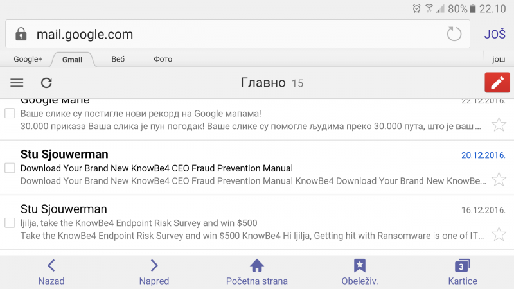Go back with Nazad button
Image resolution: width=514 pixels, height=289 pixels.
click(51, 272)
